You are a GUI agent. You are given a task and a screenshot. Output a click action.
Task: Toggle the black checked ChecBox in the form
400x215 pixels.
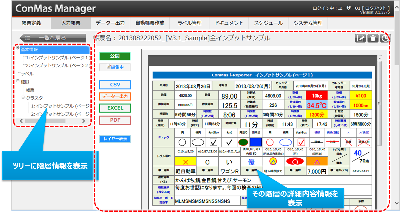[213, 142]
